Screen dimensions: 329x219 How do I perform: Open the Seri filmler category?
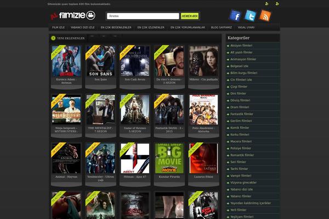click(238, 162)
